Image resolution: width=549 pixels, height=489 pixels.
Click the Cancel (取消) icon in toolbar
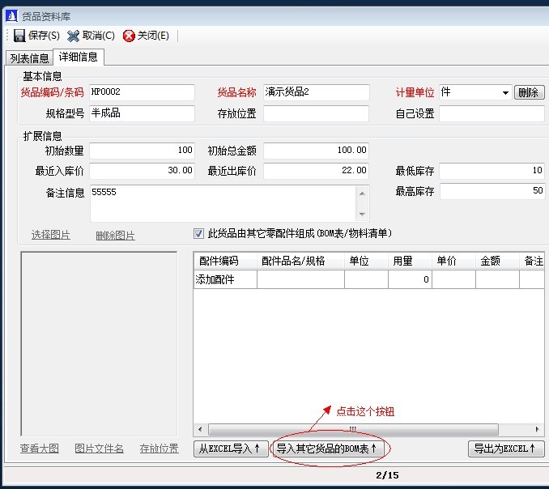tap(74, 36)
